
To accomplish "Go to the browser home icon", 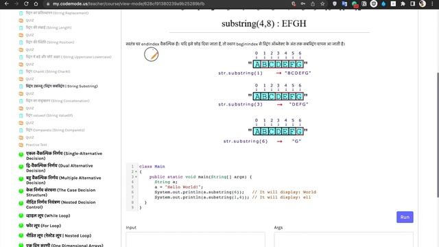I will pyautogui.click(x=36, y=3).
